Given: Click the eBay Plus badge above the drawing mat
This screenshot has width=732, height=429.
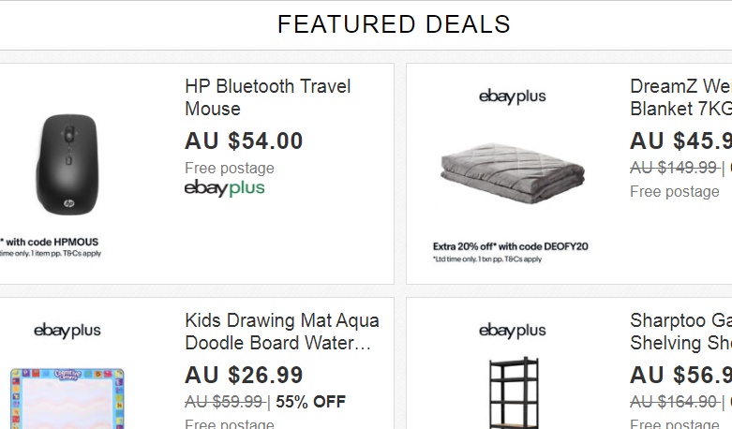Looking at the screenshot, I should (67, 331).
